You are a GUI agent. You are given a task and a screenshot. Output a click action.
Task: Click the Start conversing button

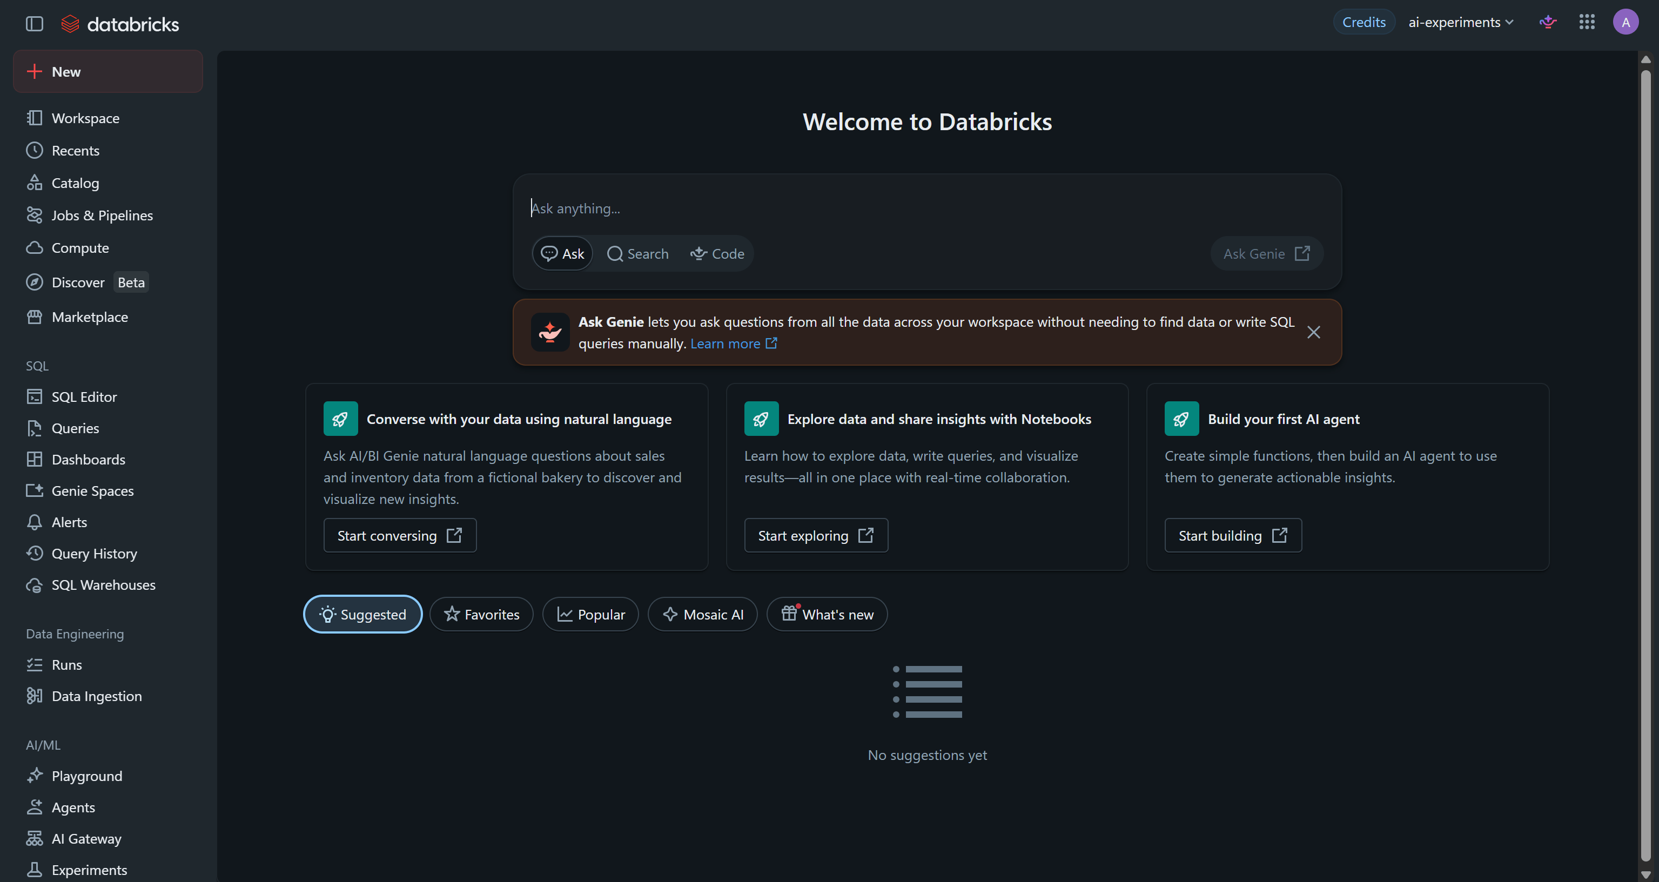click(400, 536)
